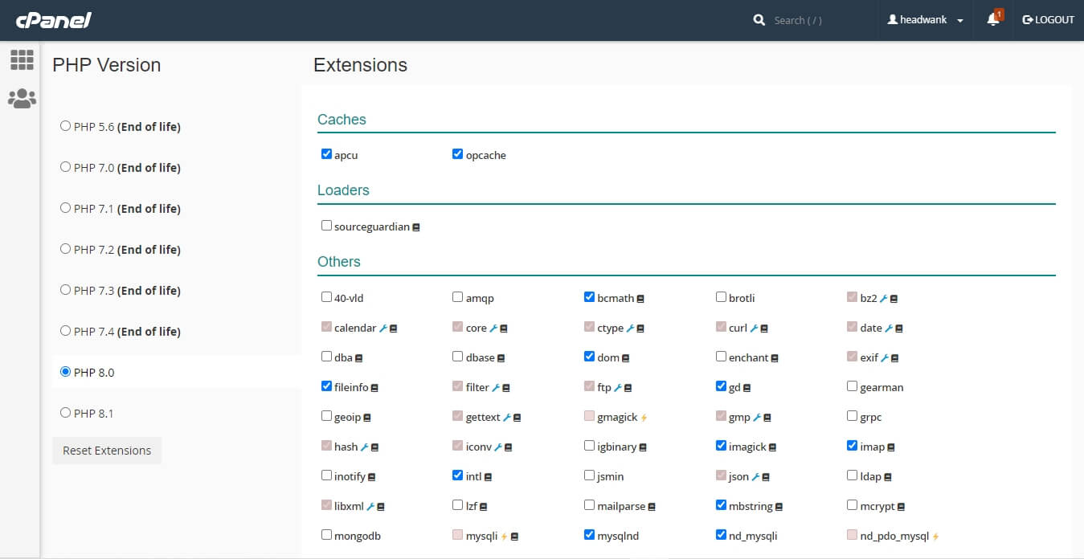Click the wrench icon beside calendar
The width and height of the screenshot is (1084, 559).
383,328
